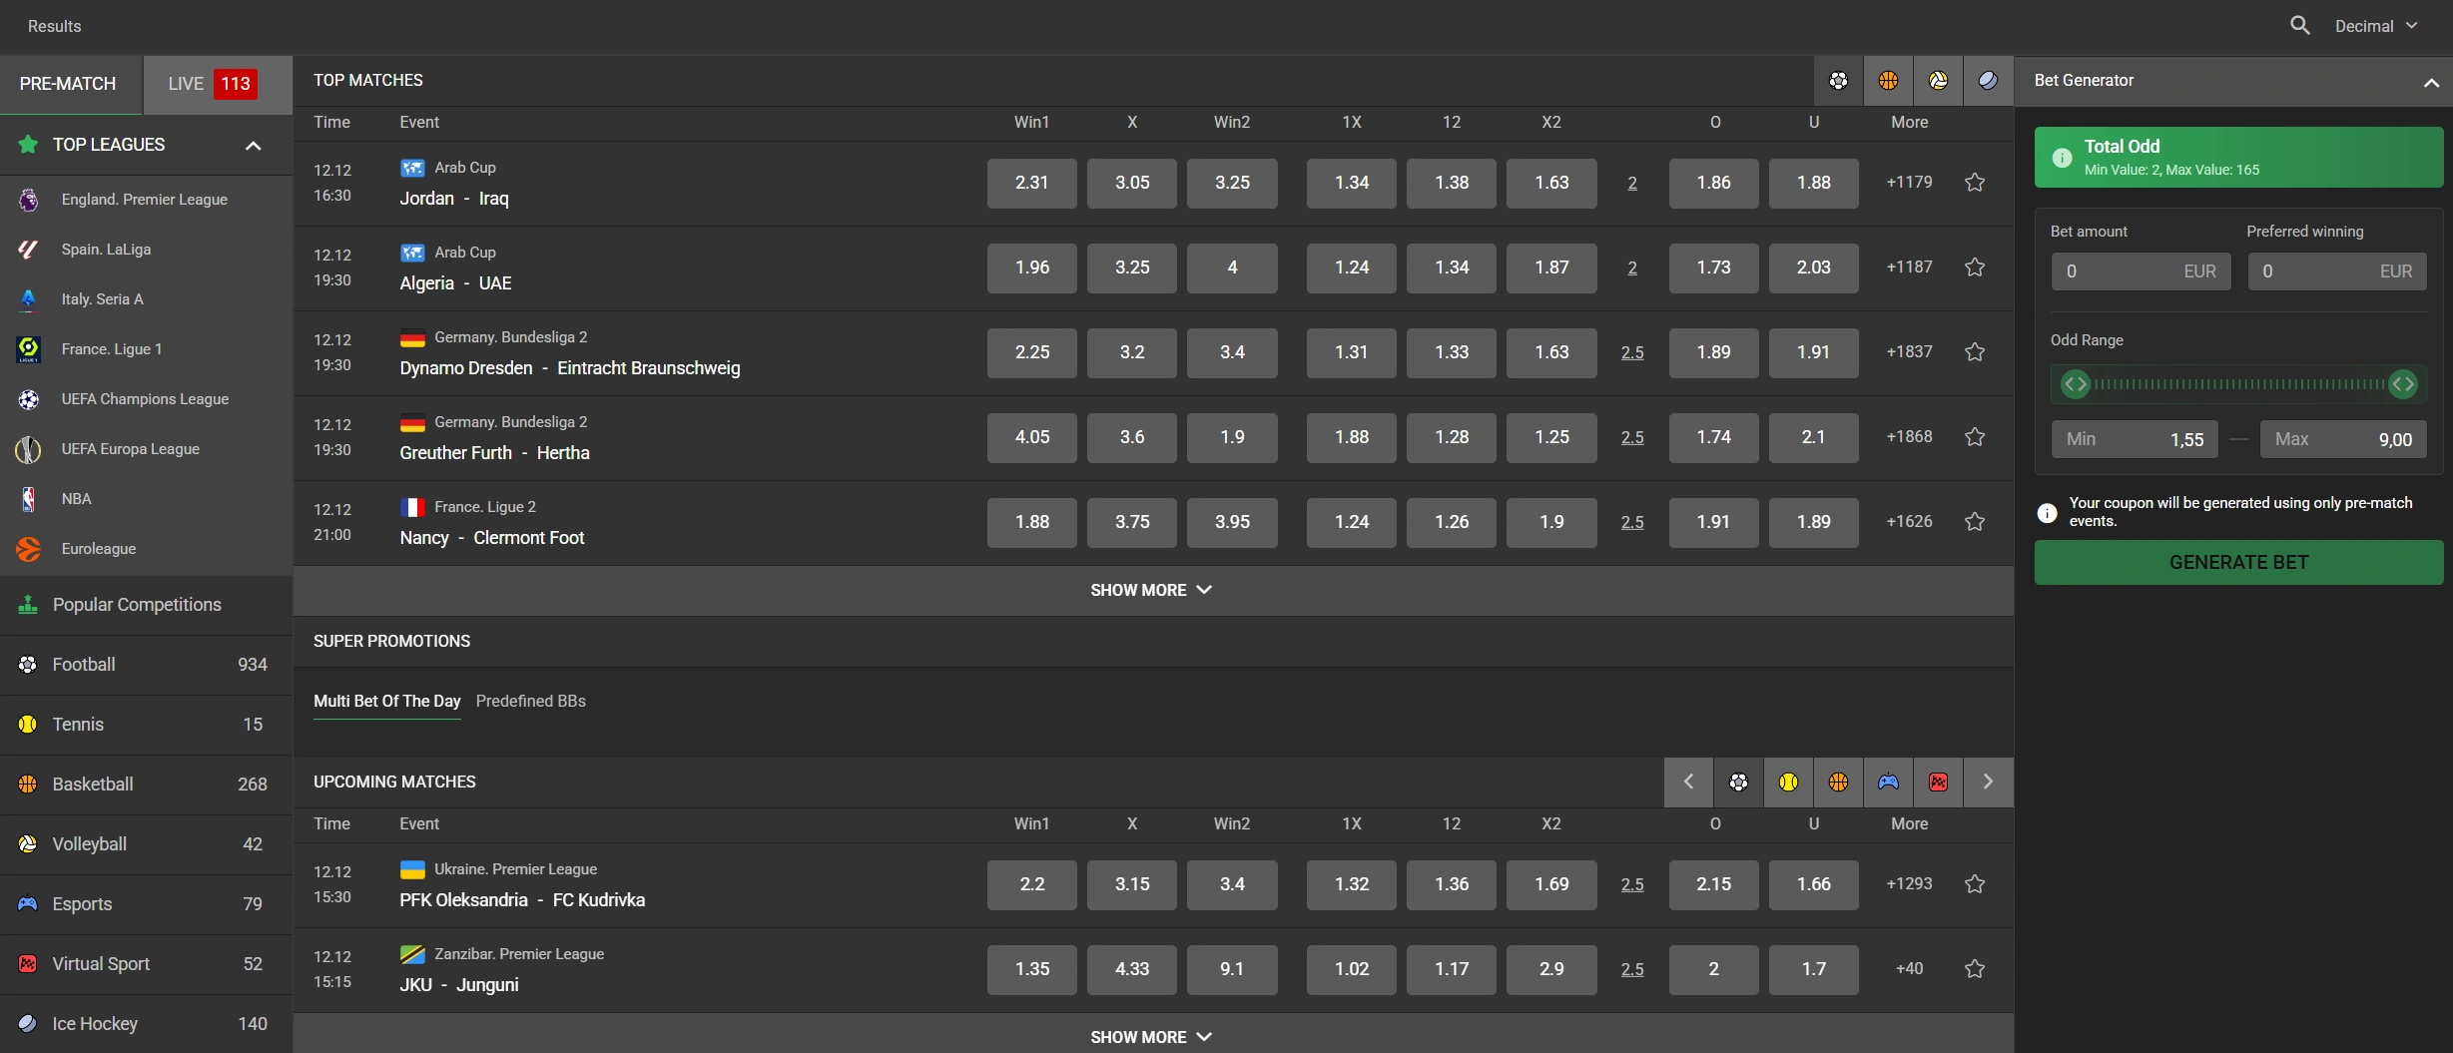Filter Upcoming Matches by tennis icon
Viewport: 2453px width, 1053px height.
1788,783
